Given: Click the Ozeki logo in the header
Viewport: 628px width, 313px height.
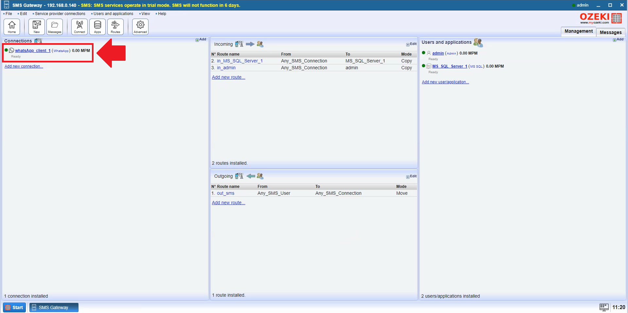Looking at the screenshot, I should [601, 18].
